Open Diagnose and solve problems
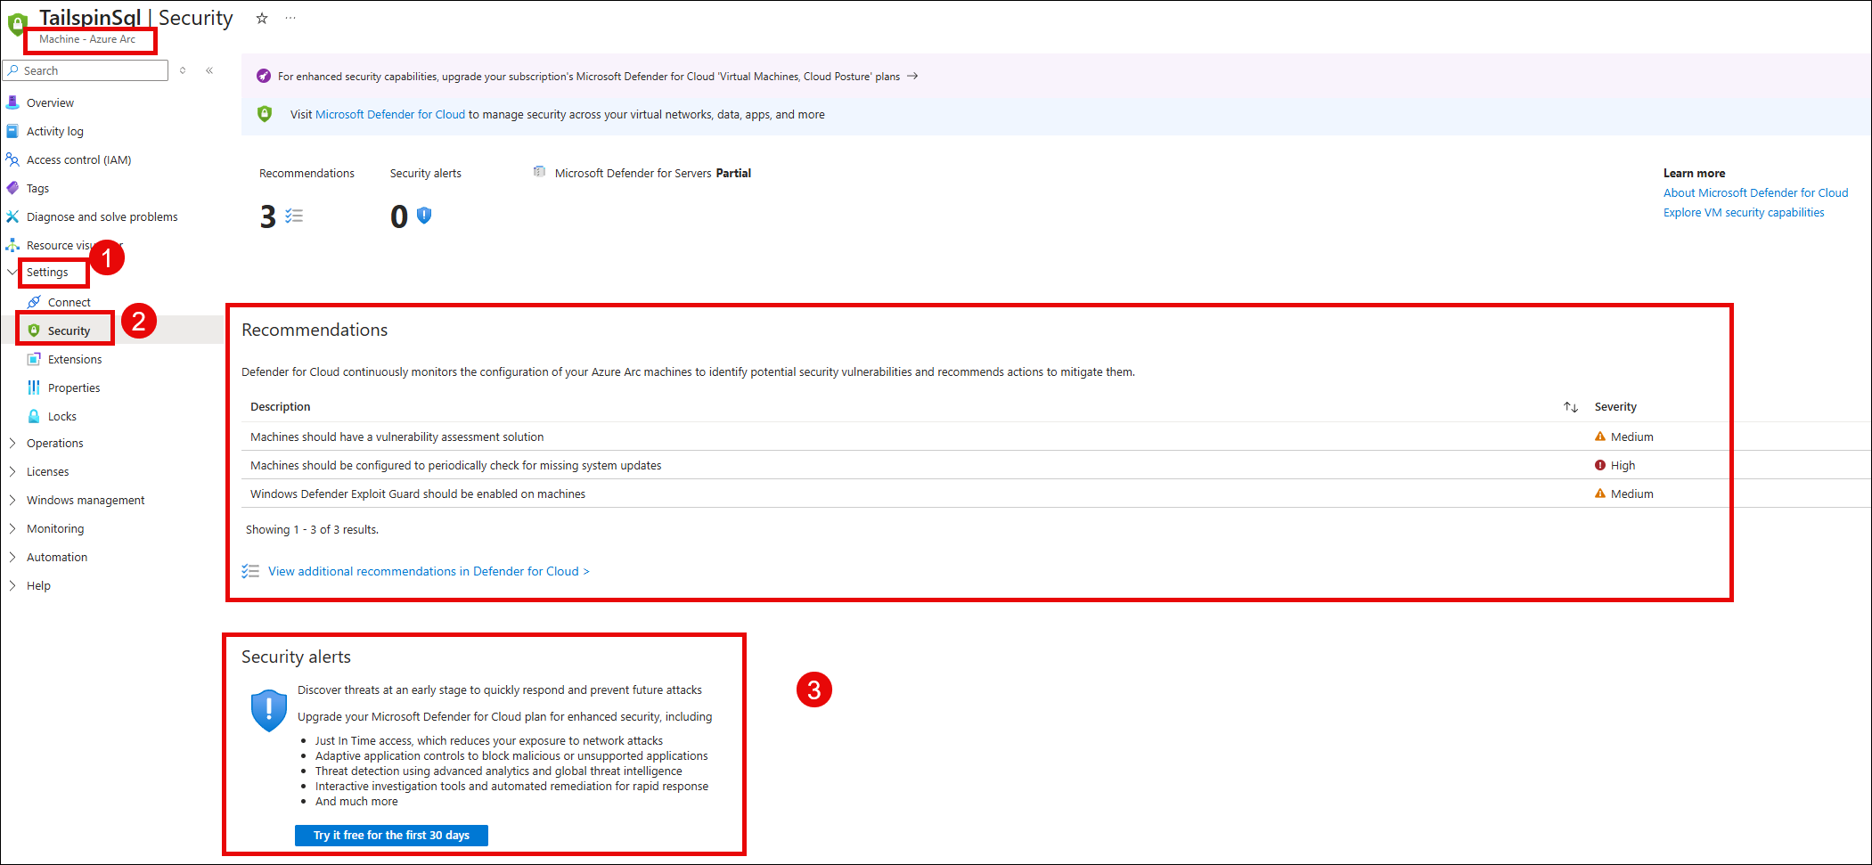The width and height of the screenshot is (1872, 865). click(102, 216)
